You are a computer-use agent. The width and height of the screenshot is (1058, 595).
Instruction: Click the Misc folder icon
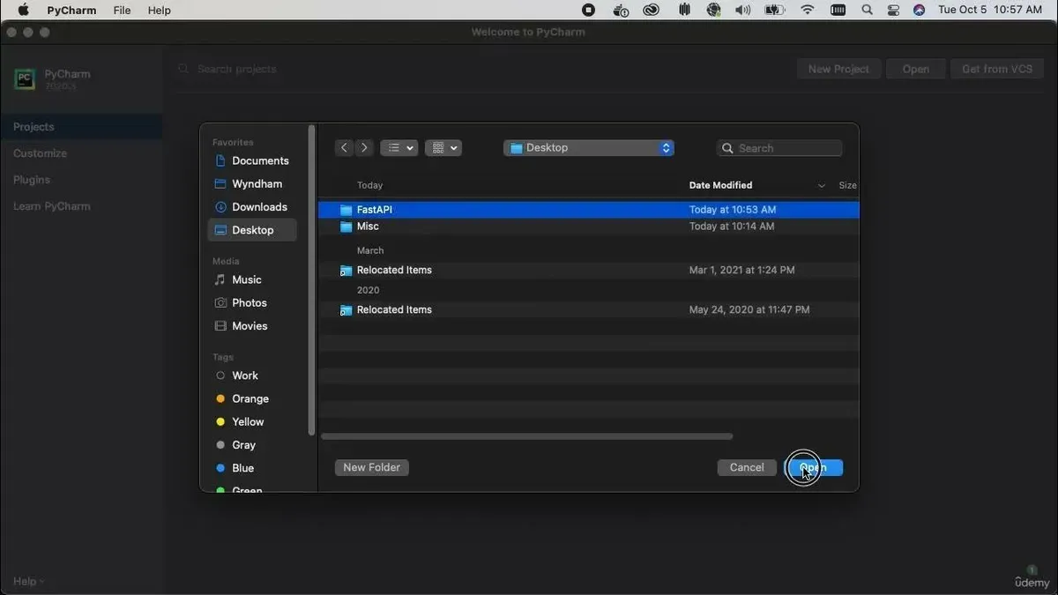pos(346,227)
